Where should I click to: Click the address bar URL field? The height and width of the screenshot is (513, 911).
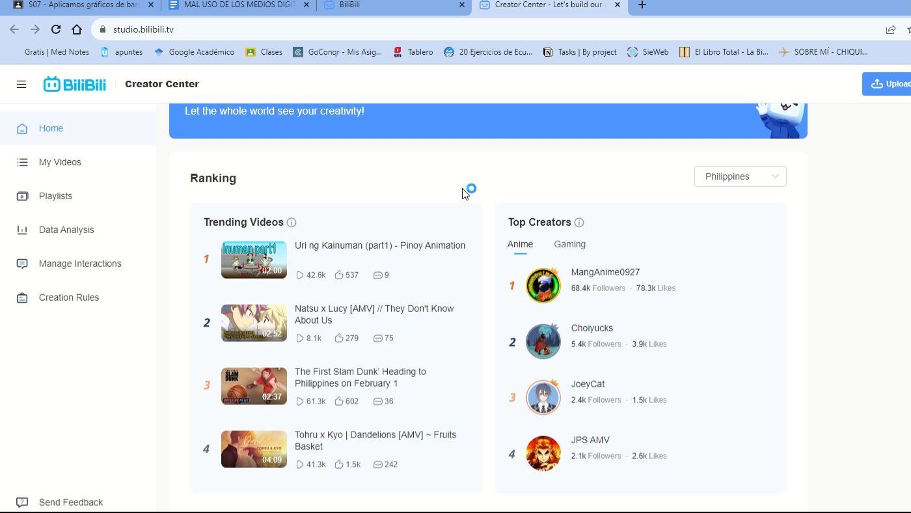[x=455, y=29]
